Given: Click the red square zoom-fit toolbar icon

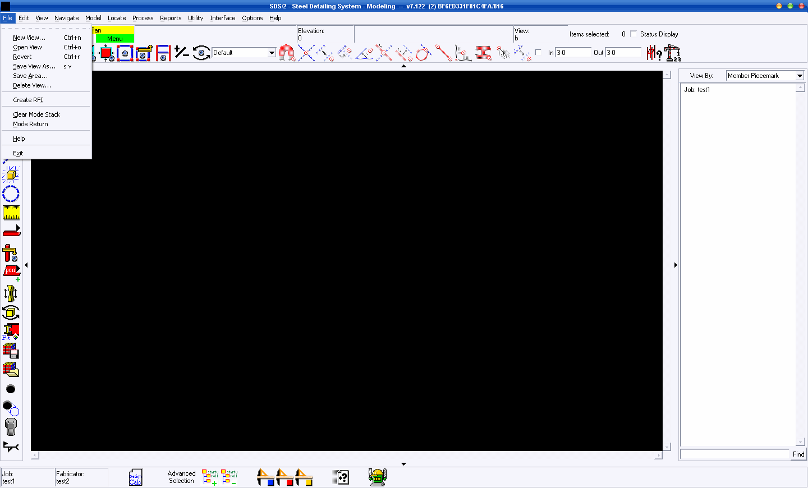Looking at the screenshot, I should [x=106, y=53].
